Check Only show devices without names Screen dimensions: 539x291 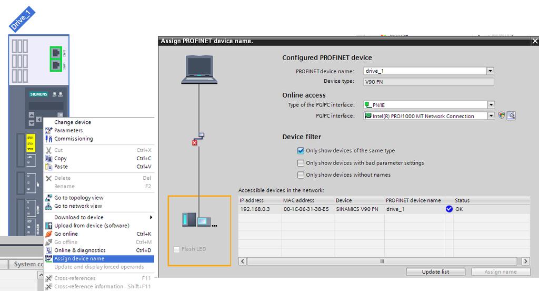(301, 175)
